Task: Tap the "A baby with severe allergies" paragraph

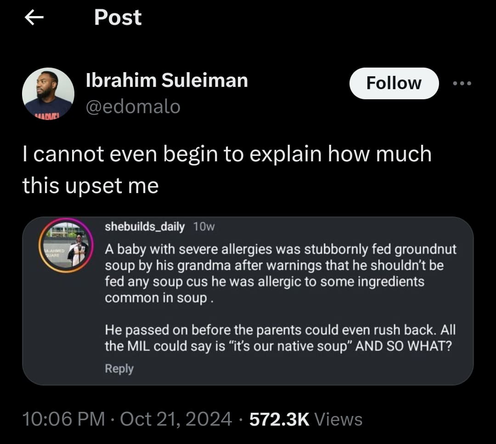Action: coord(280,273)
